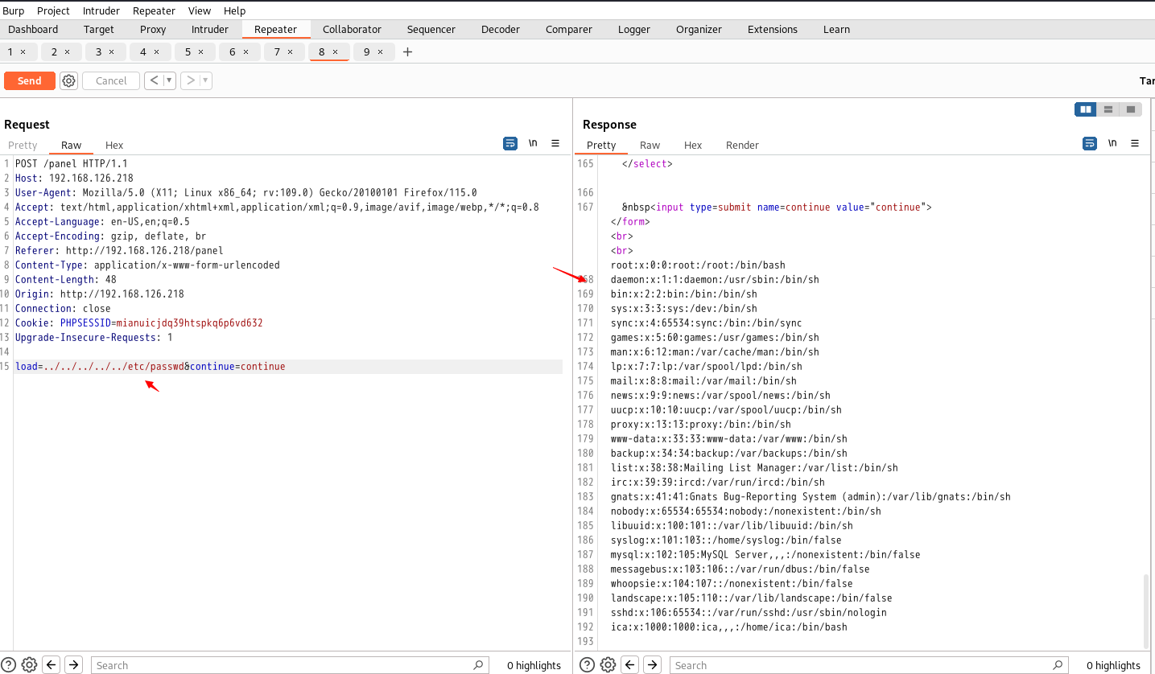
Task: Select Repeater tab 2
Action: pyautogui.click(x=55, y=51)
